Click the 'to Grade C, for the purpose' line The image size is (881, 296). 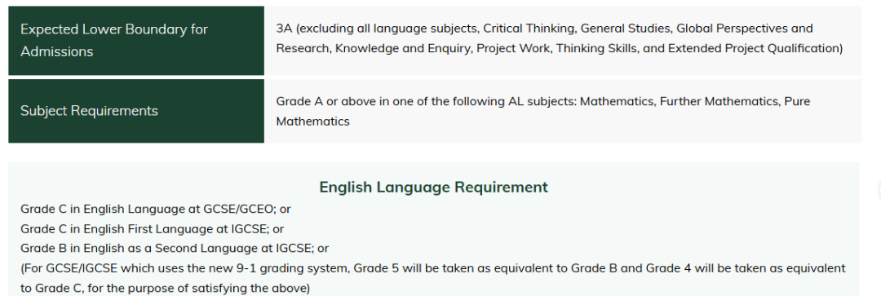[165, 289]
